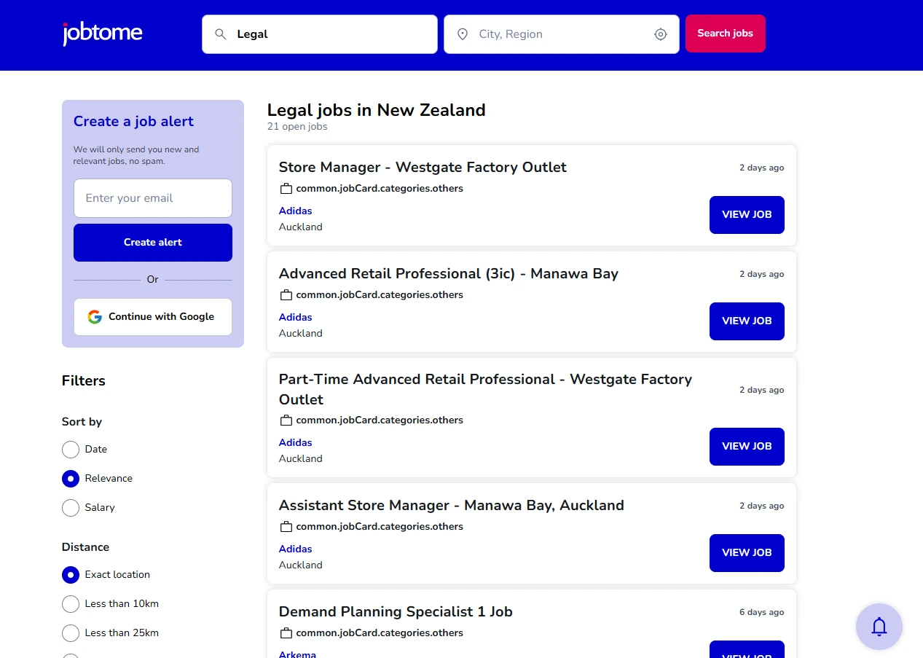The height and width of the screenshot is (658, 923).
Task: Focus the keyword search field containing Legal
Action: click(x=320, y=34)
